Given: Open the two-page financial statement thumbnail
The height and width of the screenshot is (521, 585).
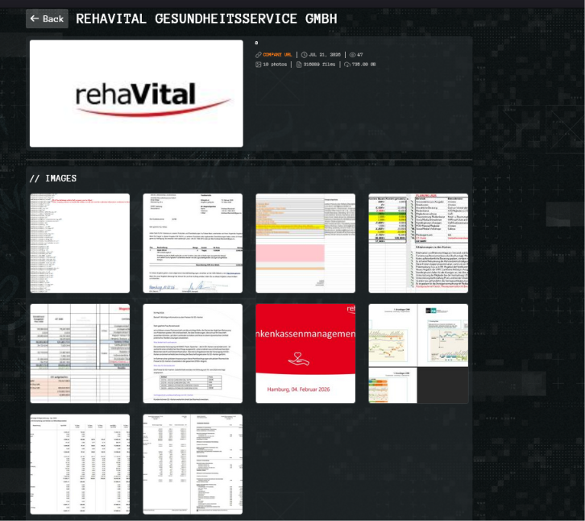Looking at the screenshot, I should click(x=193, y=465).
